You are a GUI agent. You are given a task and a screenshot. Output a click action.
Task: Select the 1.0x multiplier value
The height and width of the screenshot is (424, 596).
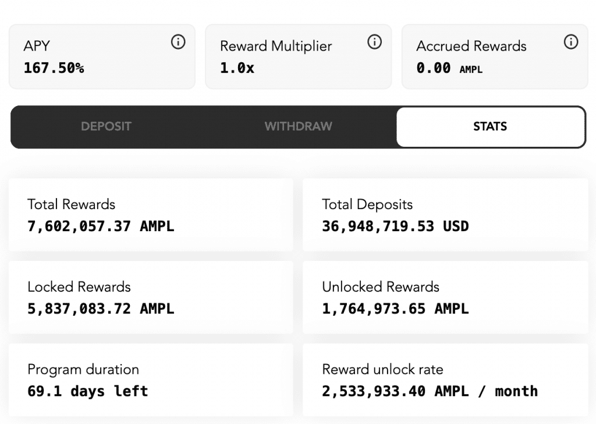237,68
